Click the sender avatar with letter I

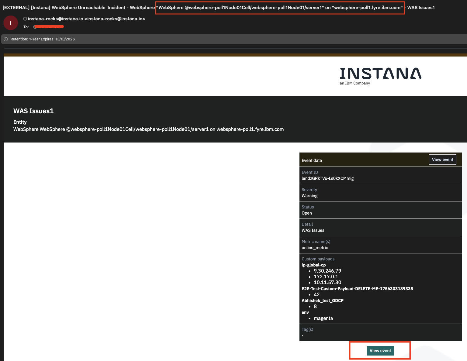11,23
